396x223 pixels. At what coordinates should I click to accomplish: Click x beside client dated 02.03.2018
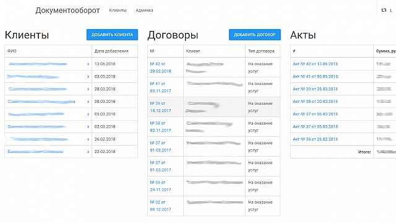pos(88,126)
